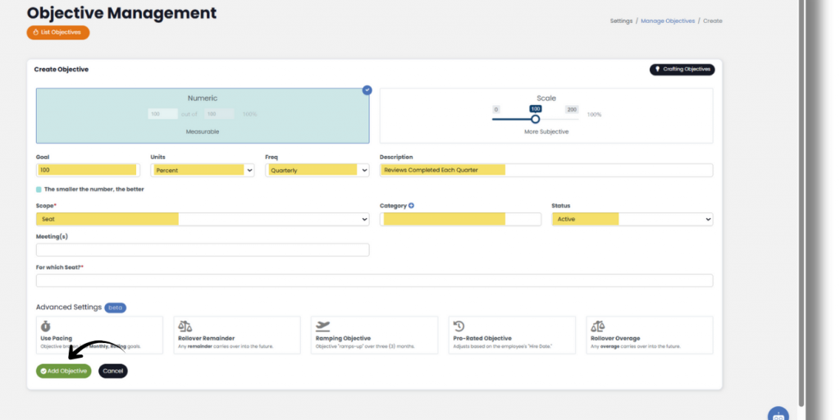Viewport: 840px width, 420px height.
Task: Click the Use Pacing stopwatch icon
Action: click(45, 326)
